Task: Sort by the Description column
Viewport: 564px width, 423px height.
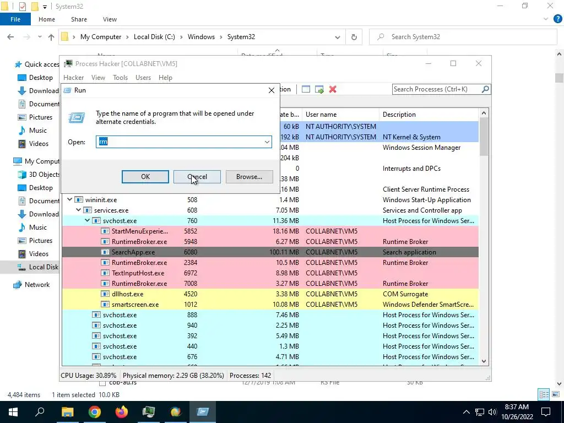Action: [429, 115]
